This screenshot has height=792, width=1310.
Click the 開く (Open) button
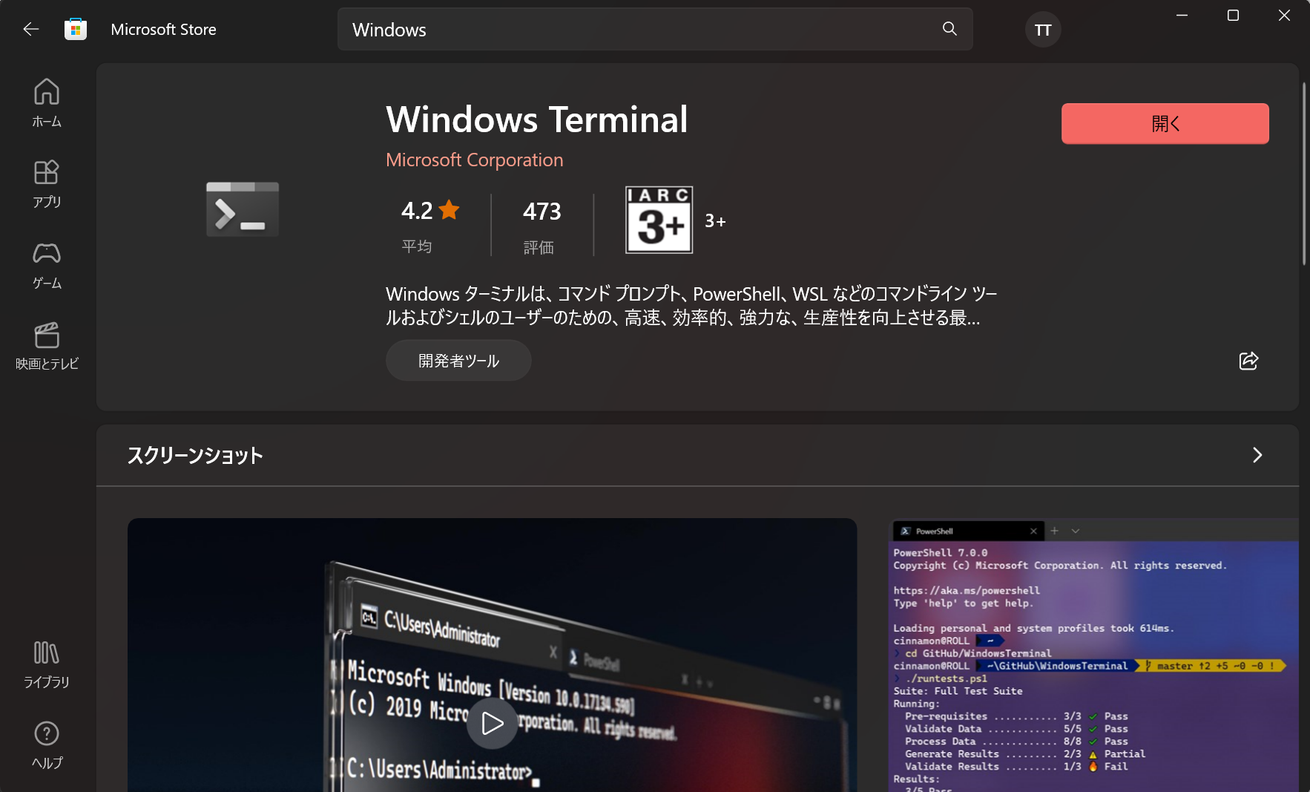[1165, 123]
